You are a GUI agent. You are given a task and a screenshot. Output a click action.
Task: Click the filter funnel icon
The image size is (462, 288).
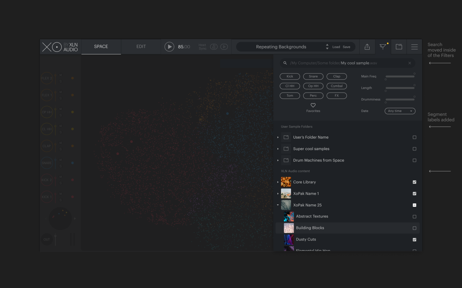(383, 47)
